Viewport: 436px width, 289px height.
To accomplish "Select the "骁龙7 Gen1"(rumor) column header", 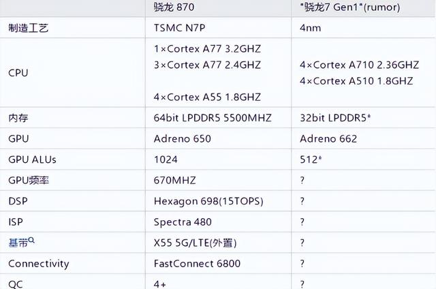I will click(x=350, y=7).
